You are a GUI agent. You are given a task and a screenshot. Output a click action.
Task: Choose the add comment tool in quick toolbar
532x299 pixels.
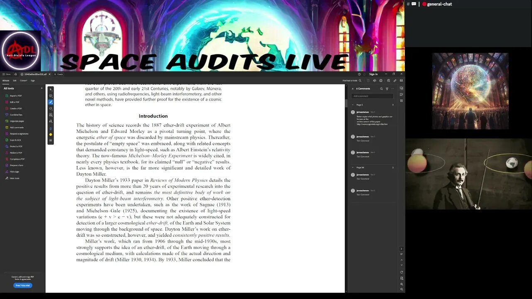click(51, 96)
